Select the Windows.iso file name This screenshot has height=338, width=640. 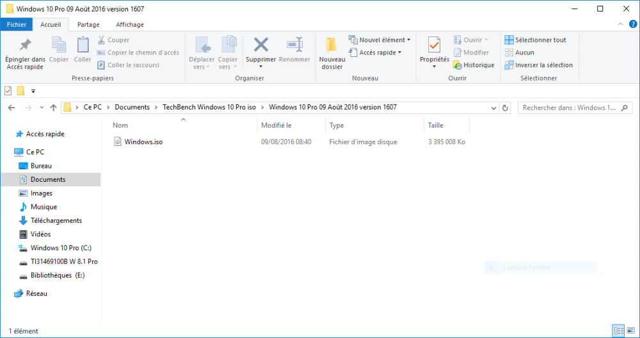click(x=143, y=142)
